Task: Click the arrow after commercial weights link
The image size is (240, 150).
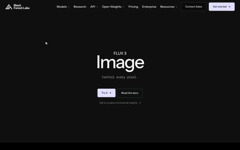Action: (x=140, y=103)
